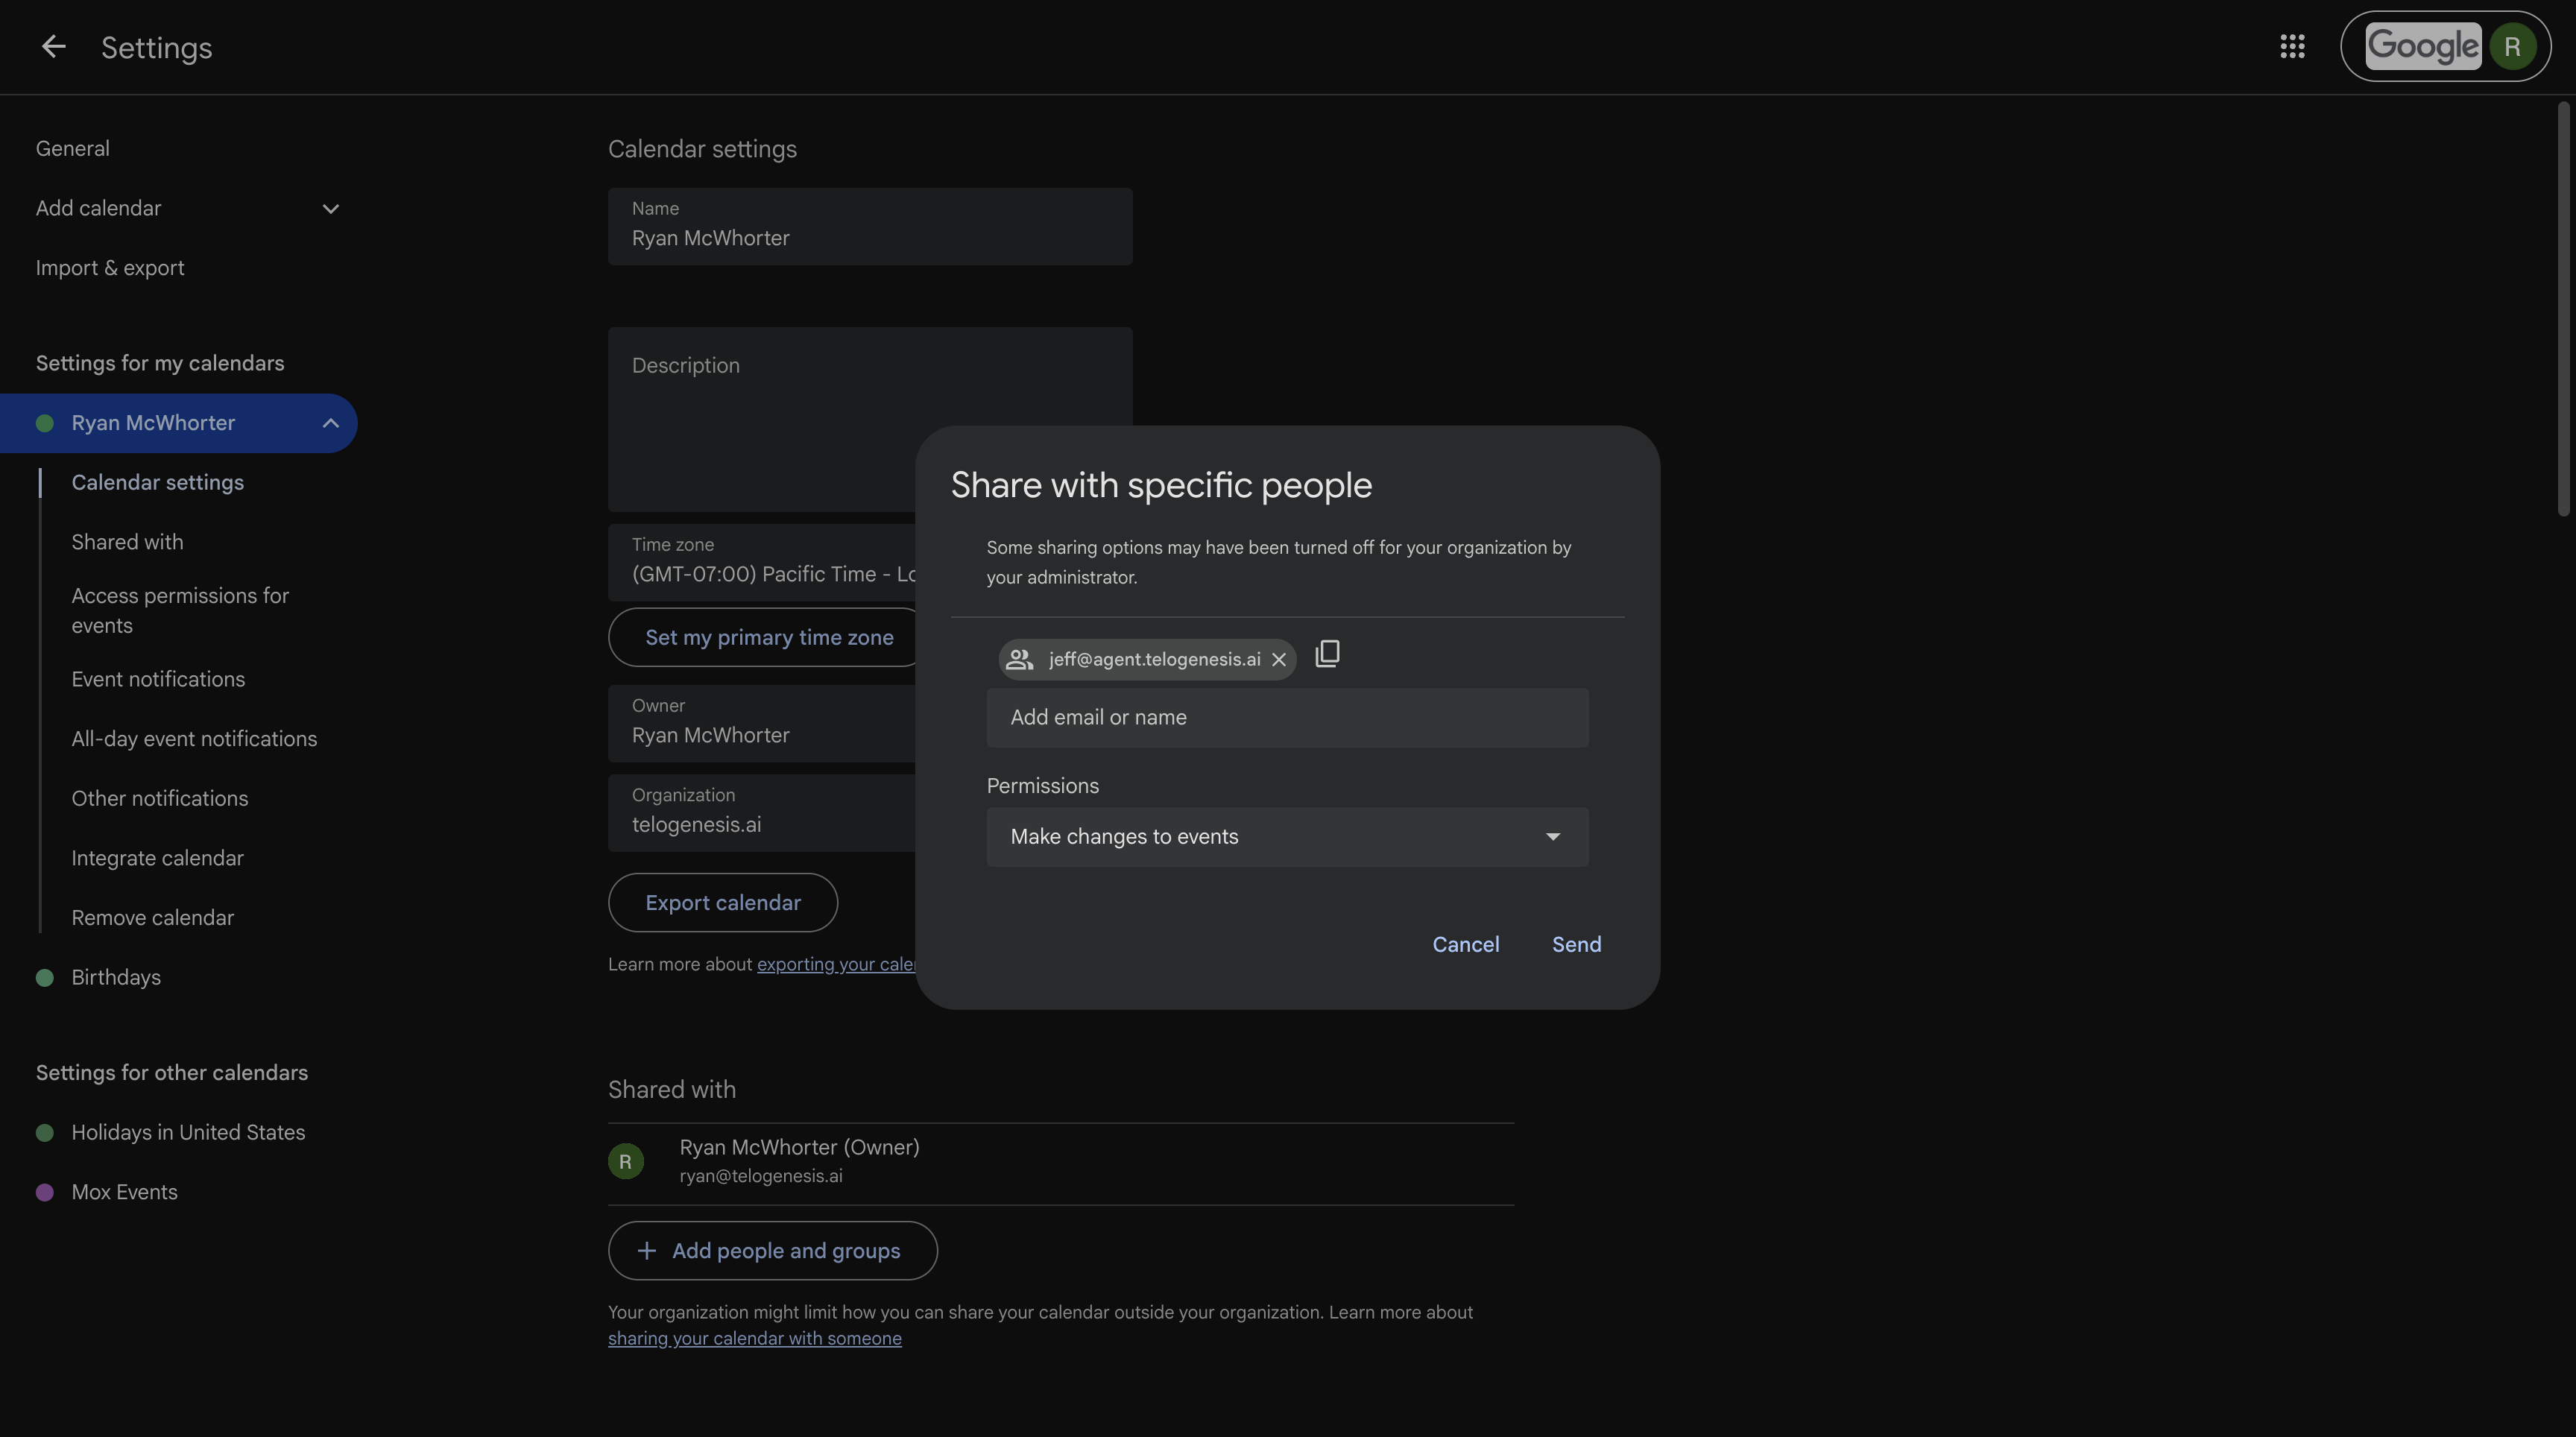Open the Google apps grid

[x=2292, y=46]
